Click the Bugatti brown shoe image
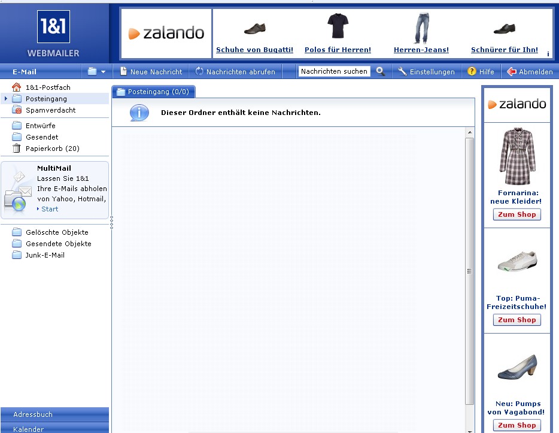Viewport: 559px width, 433px height. [255, 29]
